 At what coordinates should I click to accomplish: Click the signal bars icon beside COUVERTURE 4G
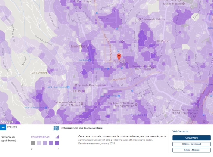57,137
